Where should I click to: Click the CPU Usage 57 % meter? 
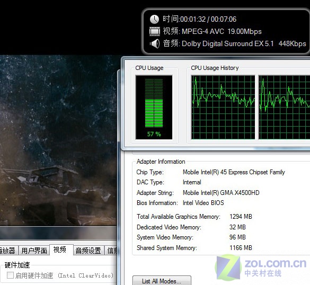pos(154,108)
